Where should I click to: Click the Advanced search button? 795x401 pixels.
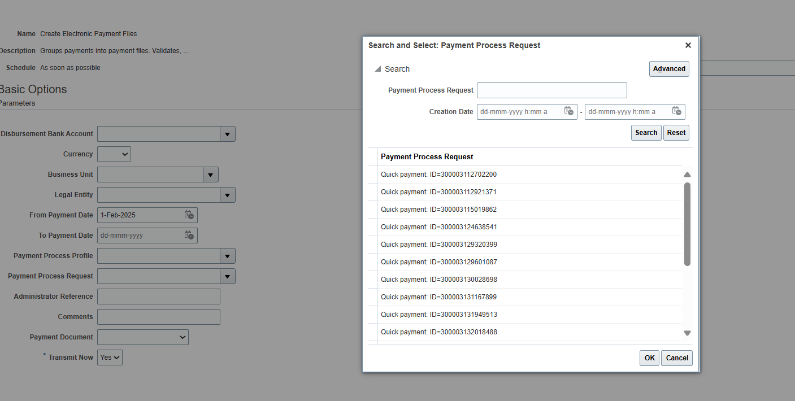point(669,68)
